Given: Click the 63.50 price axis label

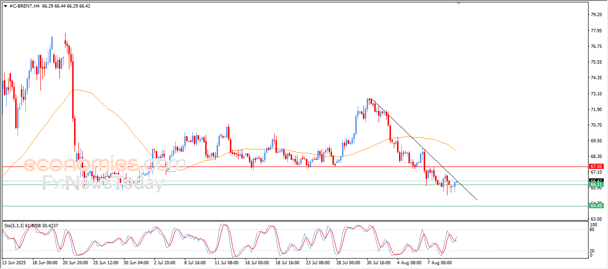Looking at the screenshot, I should [596, 219].
